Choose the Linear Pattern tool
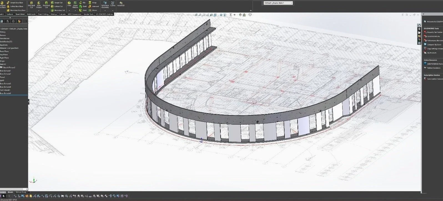443x201 pixels. coord(75,4)
